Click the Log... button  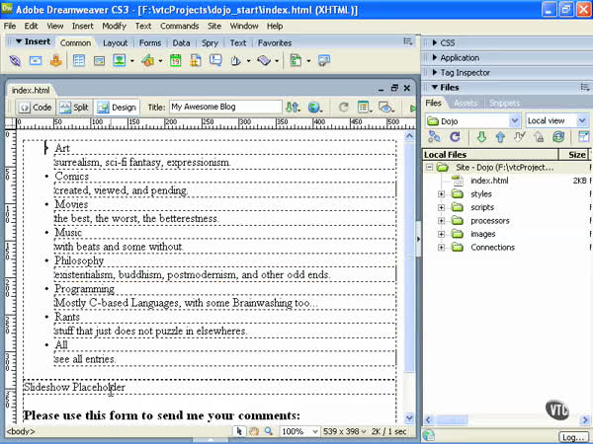tap(572, 436)
